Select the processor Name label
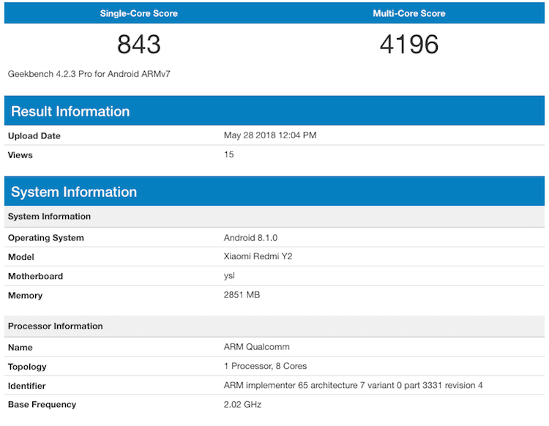The image size is (549, 426). (20, 347)
